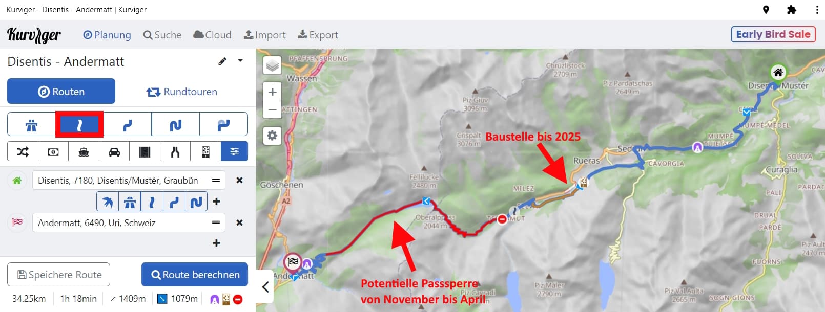Zoom in on the map
The width and height of the screenshot is (825, 312).
tap(273, 92)
